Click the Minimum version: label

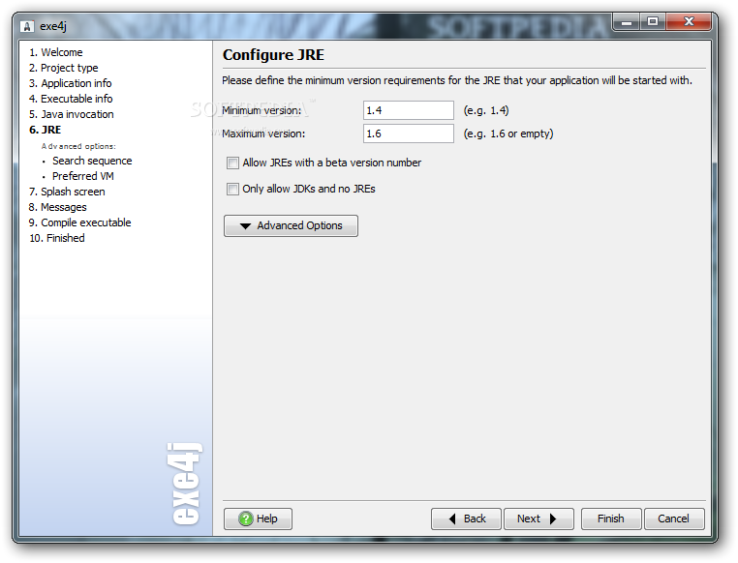coord(261,110)
